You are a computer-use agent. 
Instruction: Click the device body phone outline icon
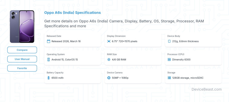169,41
